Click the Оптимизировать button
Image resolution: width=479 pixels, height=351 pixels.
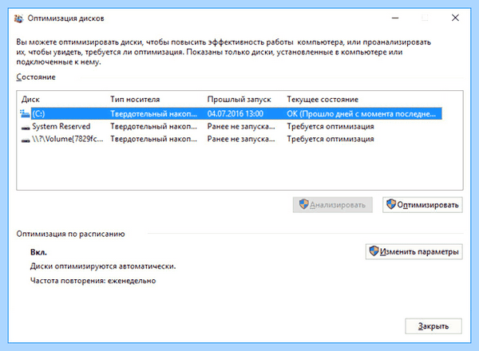click(422, 205)
